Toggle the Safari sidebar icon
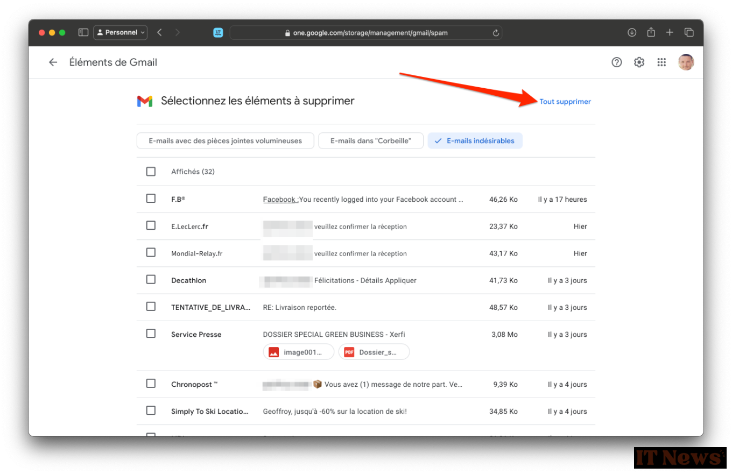This screenshot has width=732, height=474. point(83,32)
